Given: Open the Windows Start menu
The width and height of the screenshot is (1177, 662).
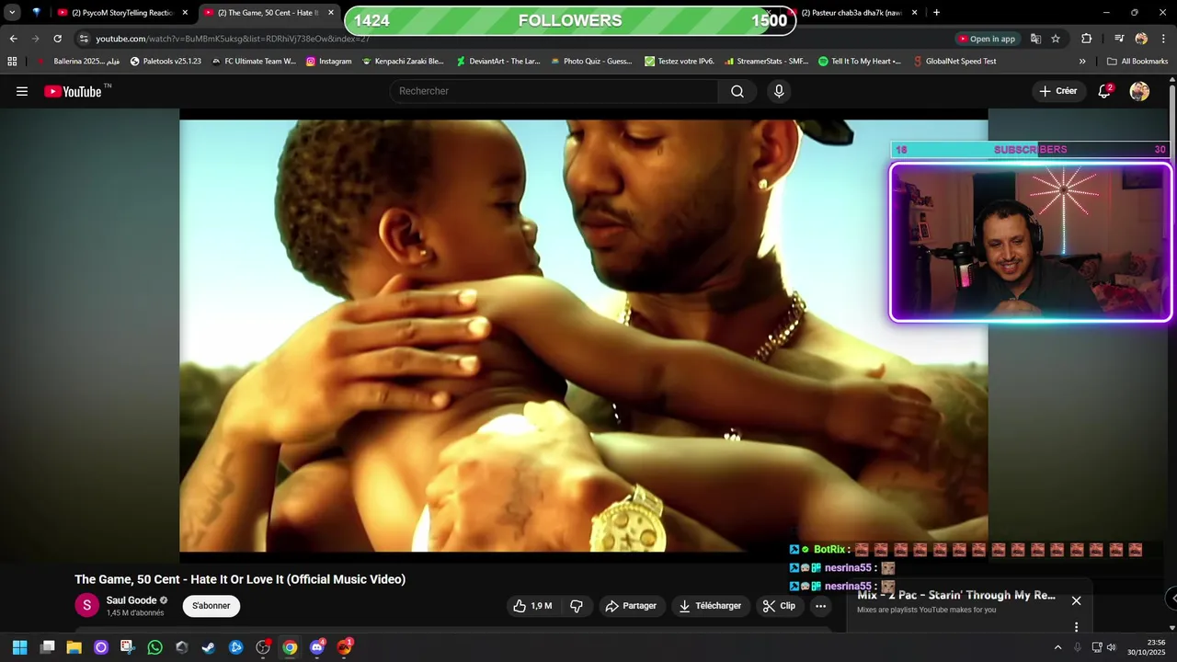Looking at the screenshot, I should click(x=19, y=647).
